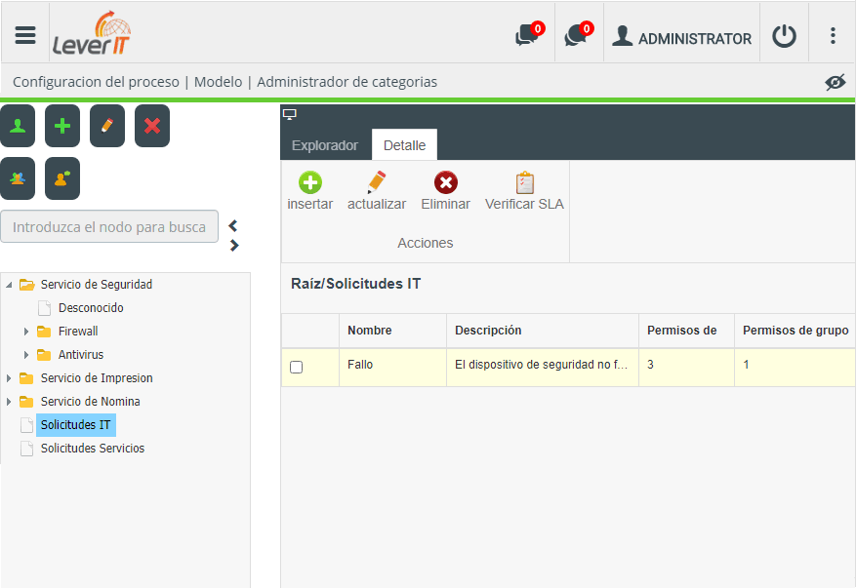Click the insertar action button
The image size is (856, 588).
click(x=310, y=191)
